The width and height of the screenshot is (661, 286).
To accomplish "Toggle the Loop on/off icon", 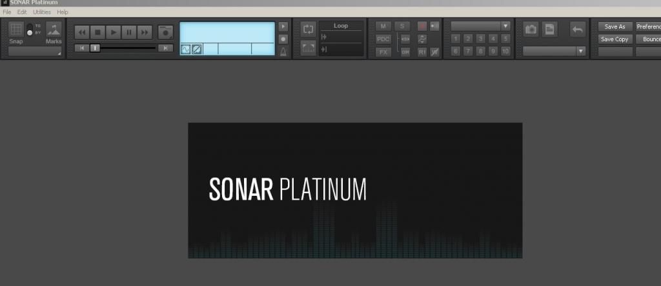I will [x=308, y=30].
